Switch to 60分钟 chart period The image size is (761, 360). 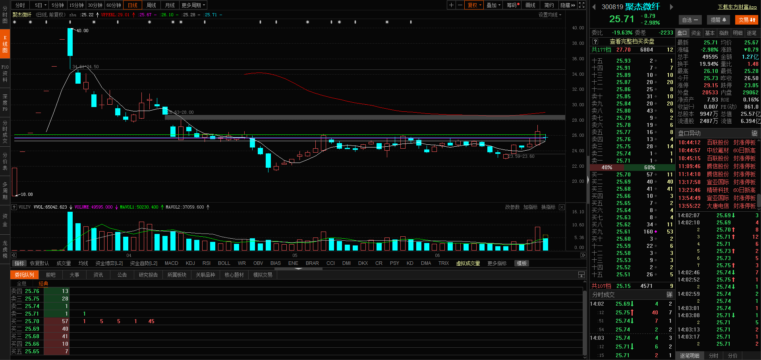tap(114, 5)
